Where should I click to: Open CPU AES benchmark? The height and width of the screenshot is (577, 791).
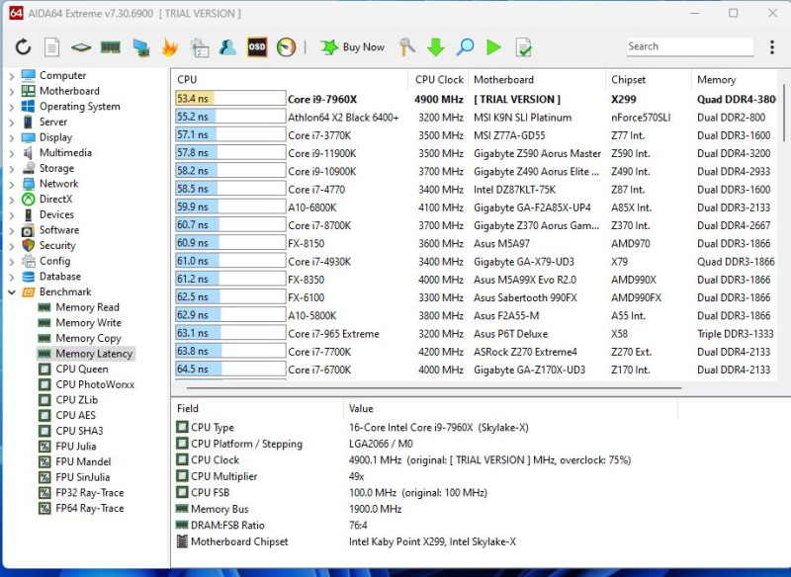pyautogui.click(x=76, y=416)
